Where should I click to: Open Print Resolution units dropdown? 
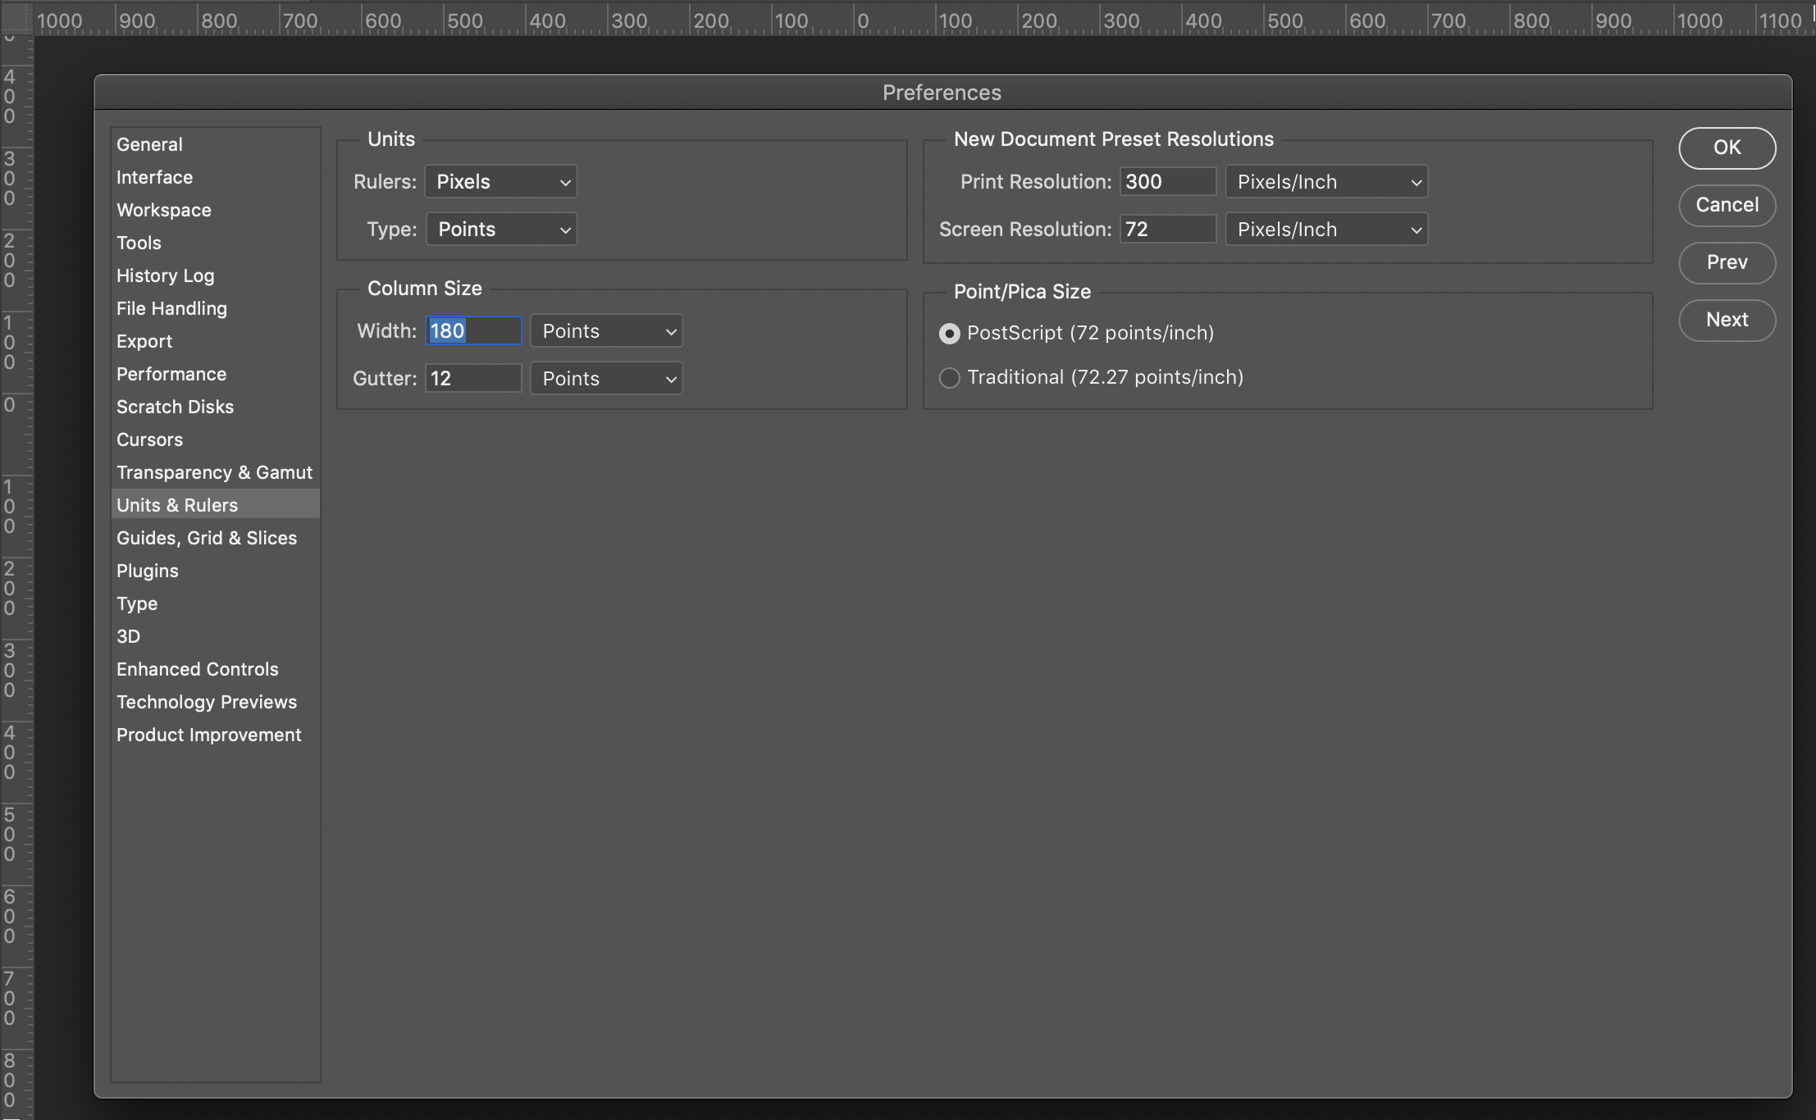pos(1326,182)
